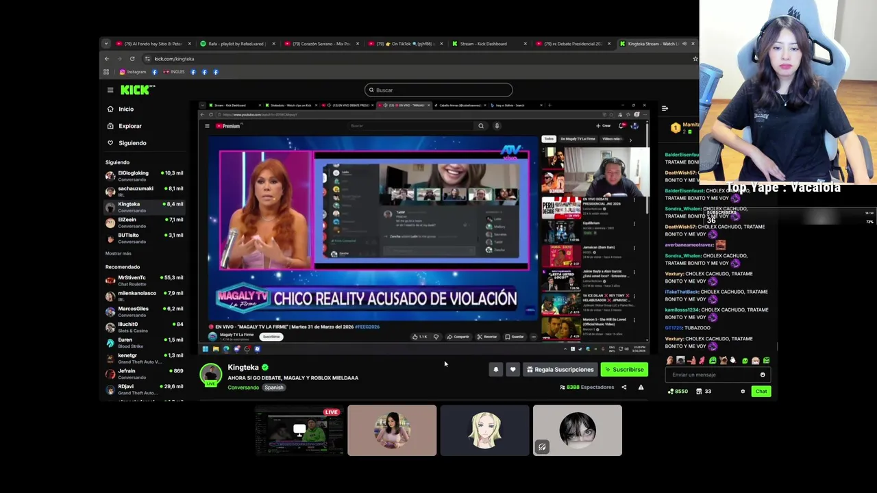Open the bookmarks apps grid icon
877x493 pixels.
pos(106,72)
